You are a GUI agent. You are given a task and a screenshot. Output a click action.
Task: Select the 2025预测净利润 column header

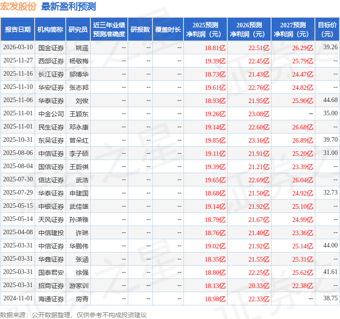pos(205,30)
